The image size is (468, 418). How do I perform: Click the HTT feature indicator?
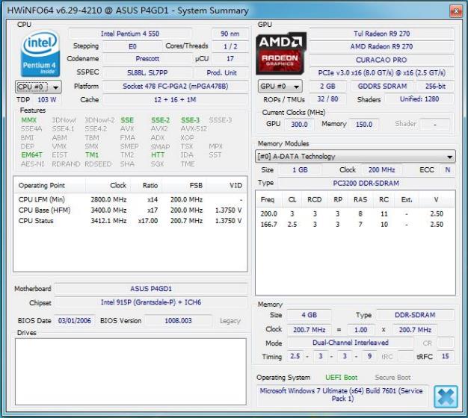pos(158,155)
